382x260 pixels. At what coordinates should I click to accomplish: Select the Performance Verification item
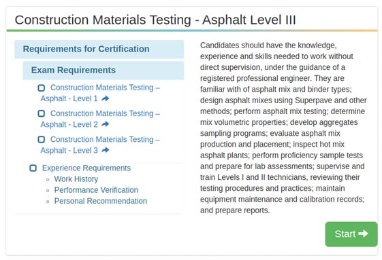96,190
